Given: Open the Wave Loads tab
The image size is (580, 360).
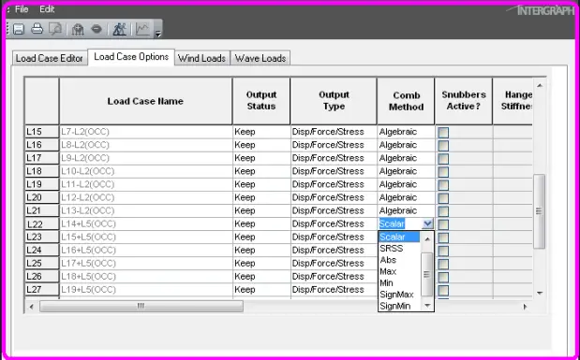Looking at the screenshot, I should (x=260, y=58).
